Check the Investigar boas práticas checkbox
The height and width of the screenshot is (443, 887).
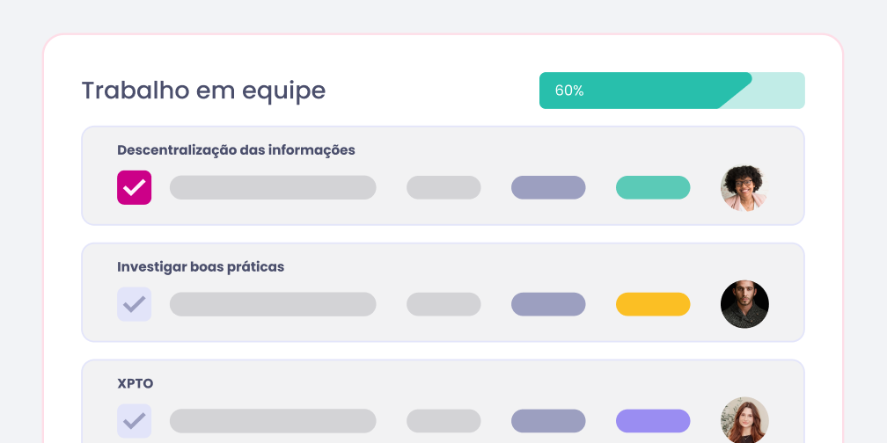134,304
